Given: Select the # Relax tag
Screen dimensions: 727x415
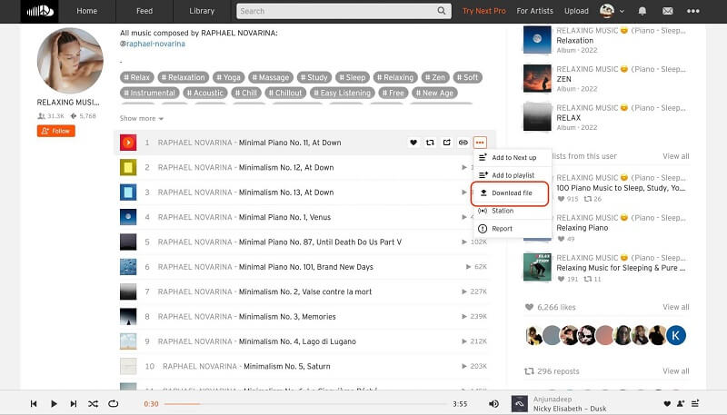Looking at the screenshot, I should [136, 77].
